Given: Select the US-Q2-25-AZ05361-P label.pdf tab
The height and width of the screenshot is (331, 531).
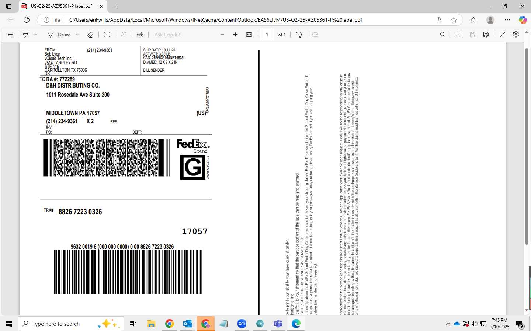Looking at the screenshot, I should (x=61, y=6).
